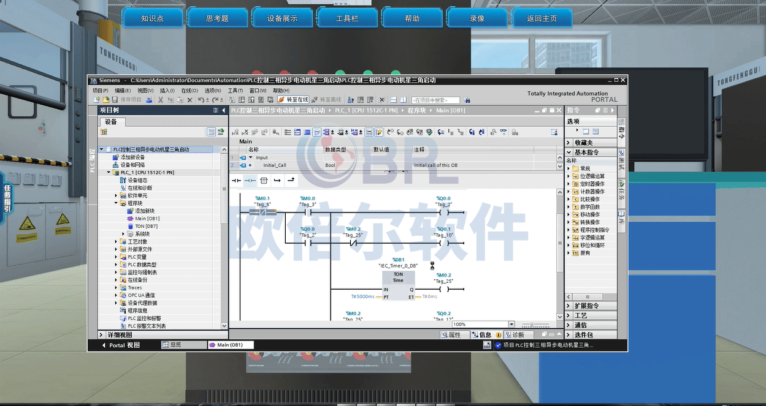
Task: Click the 转至离线 go offline button
Action: click(x=326, y=100)
